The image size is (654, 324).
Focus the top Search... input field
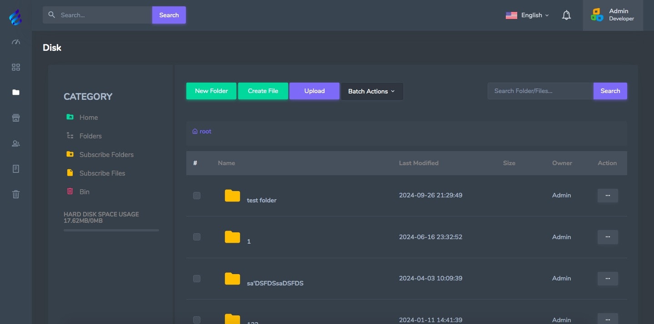(97, 15)
